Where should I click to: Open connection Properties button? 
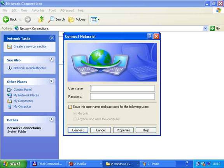(123, 130)
